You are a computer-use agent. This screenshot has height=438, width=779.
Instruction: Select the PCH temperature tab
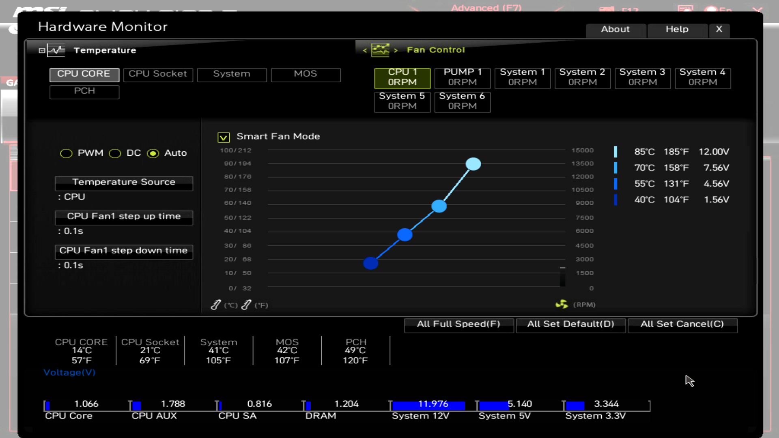tap(84, 90)
